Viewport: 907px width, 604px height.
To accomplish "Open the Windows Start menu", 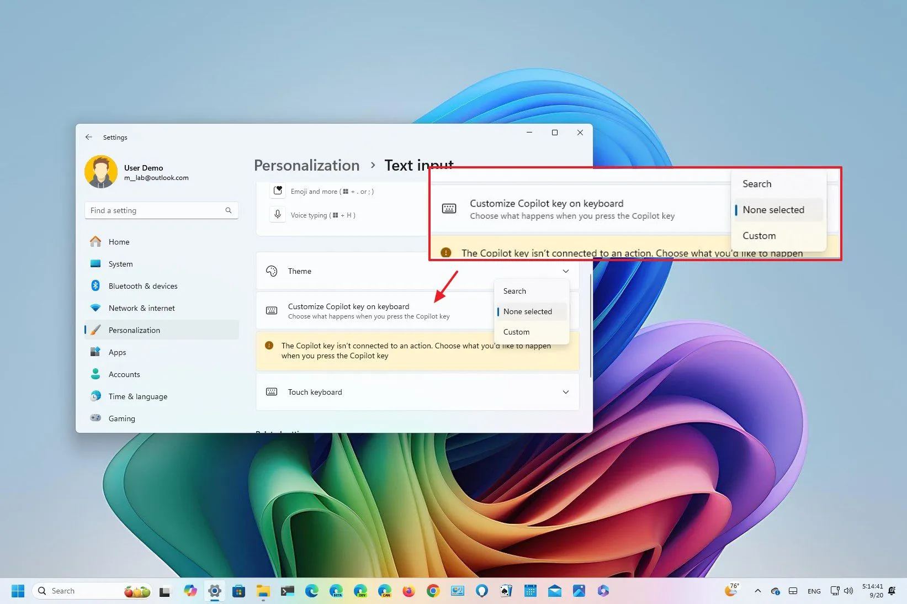I will click(18, 591).
